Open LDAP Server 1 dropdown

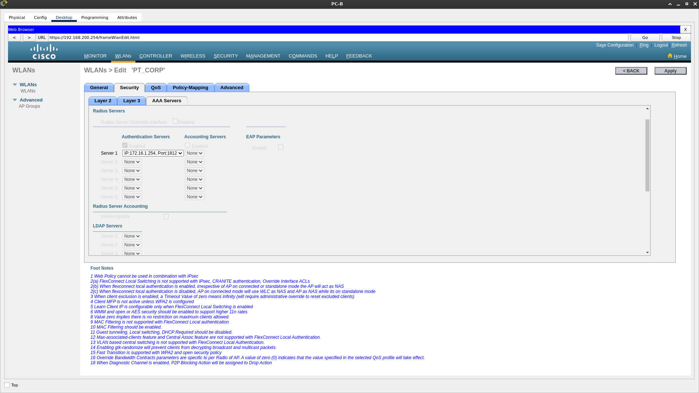tap(132, 236)
